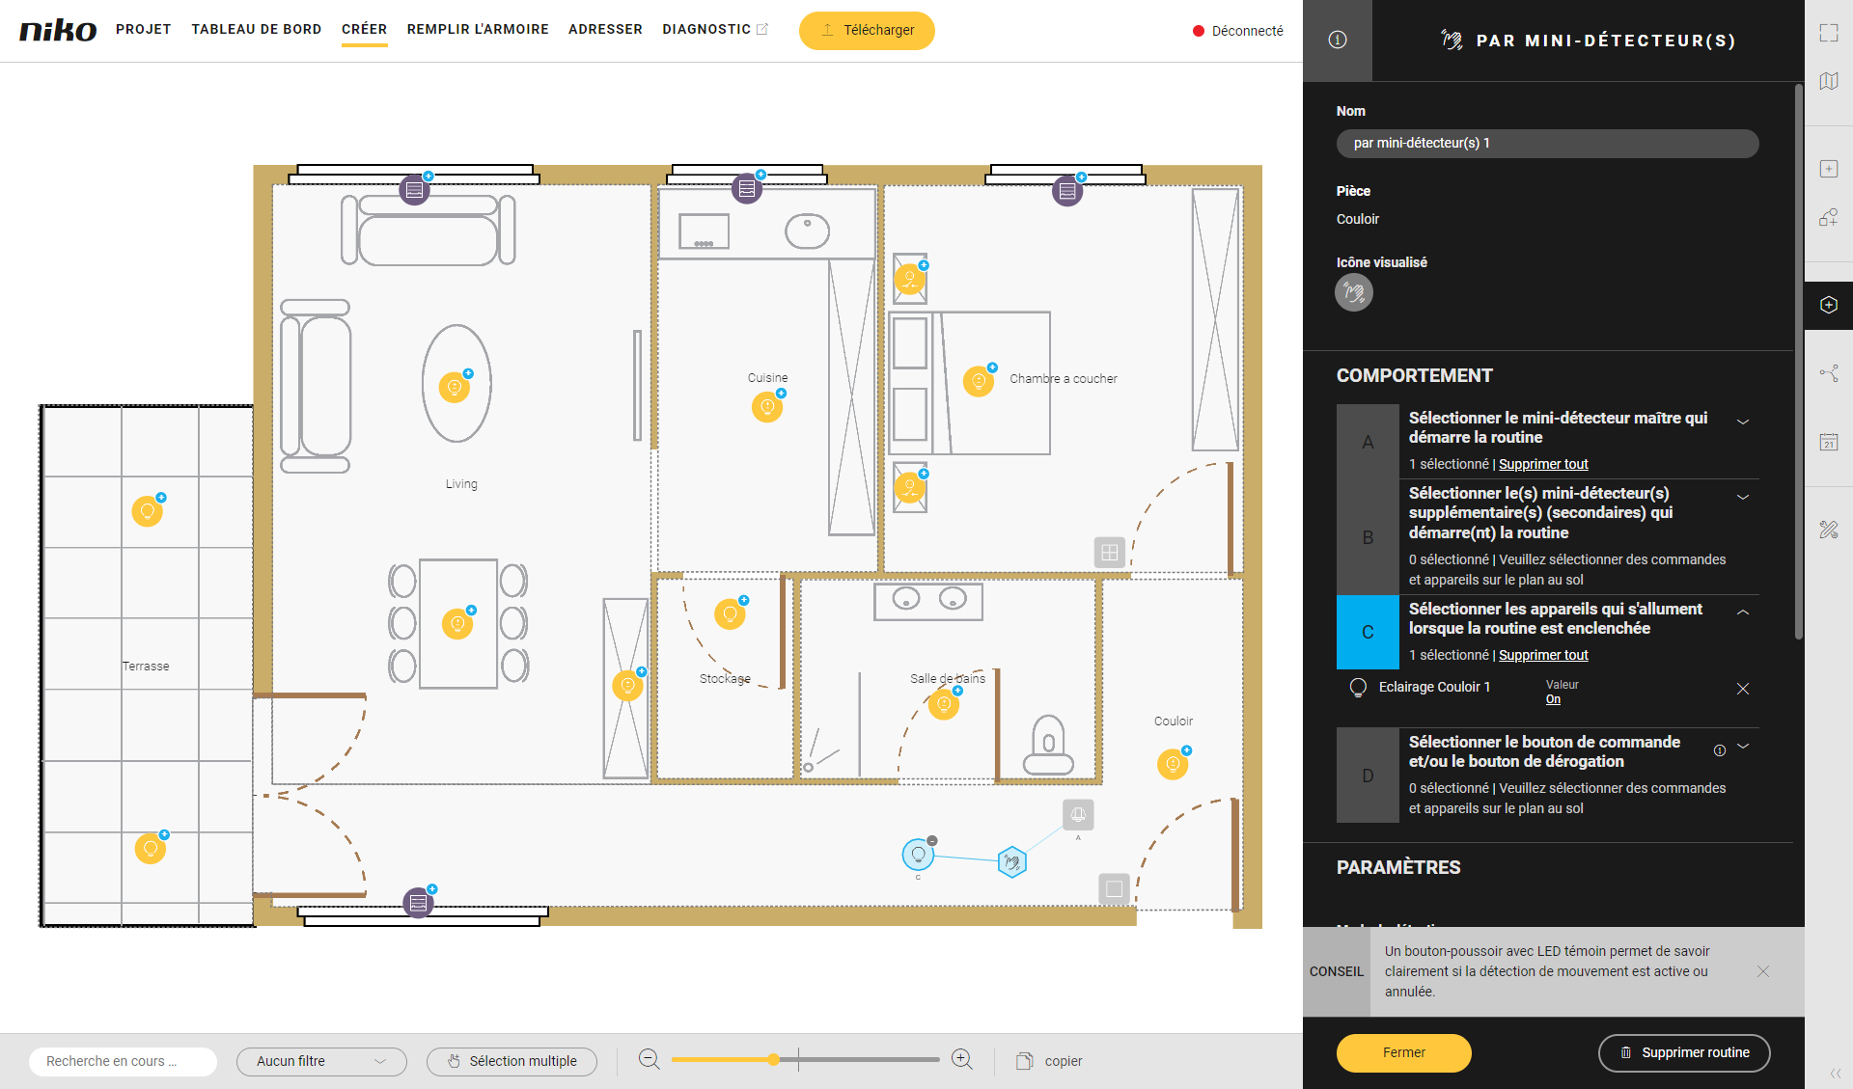Select the Salle de bains light icon
The image size is (1853, 1089).
(944, 704)
